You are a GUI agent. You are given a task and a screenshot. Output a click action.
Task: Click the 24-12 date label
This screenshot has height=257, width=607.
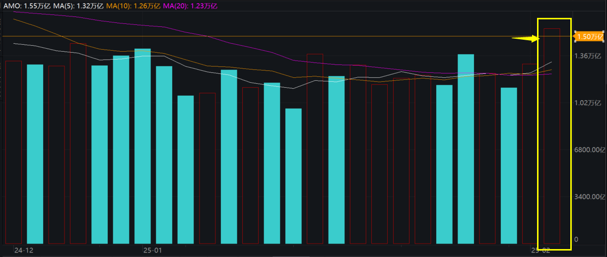click(x=23, y=250)
